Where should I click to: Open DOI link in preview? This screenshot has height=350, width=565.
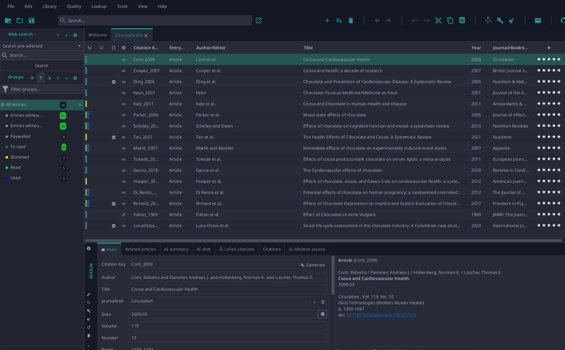coord(381,315)
